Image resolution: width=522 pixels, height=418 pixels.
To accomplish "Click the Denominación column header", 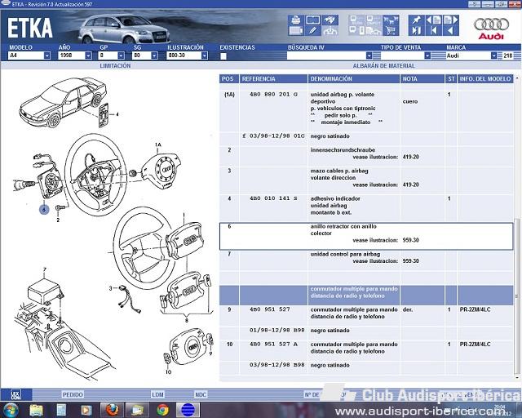I will pyautogui.click(x=354, y=79).
